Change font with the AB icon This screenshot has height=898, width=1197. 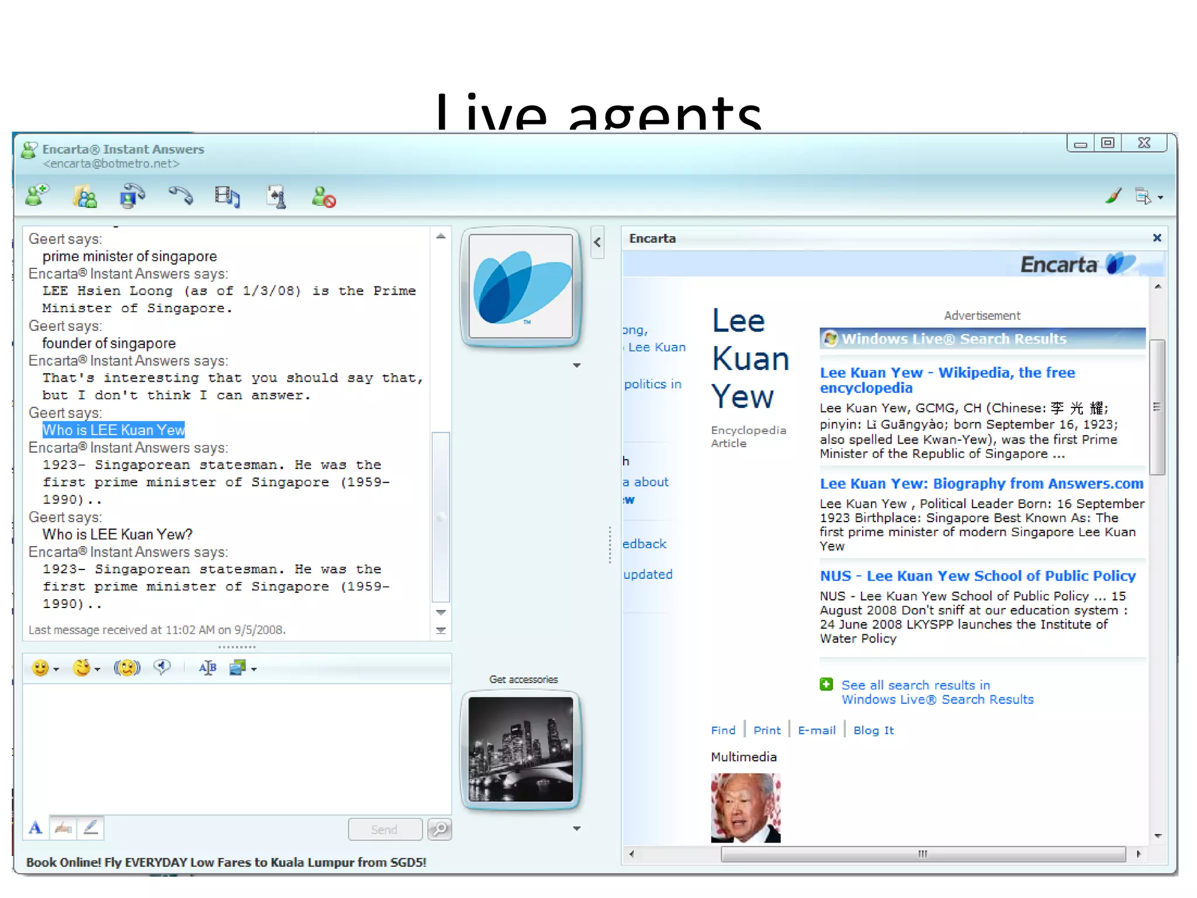(x=207, y=668)
